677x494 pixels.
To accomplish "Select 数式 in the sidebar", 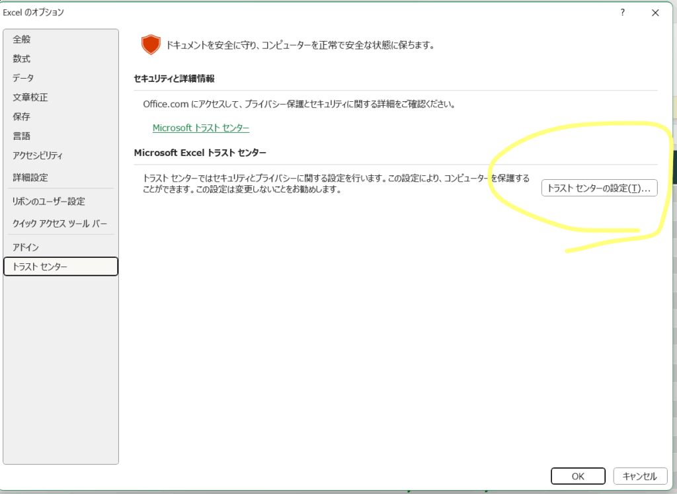I will 22,59.
